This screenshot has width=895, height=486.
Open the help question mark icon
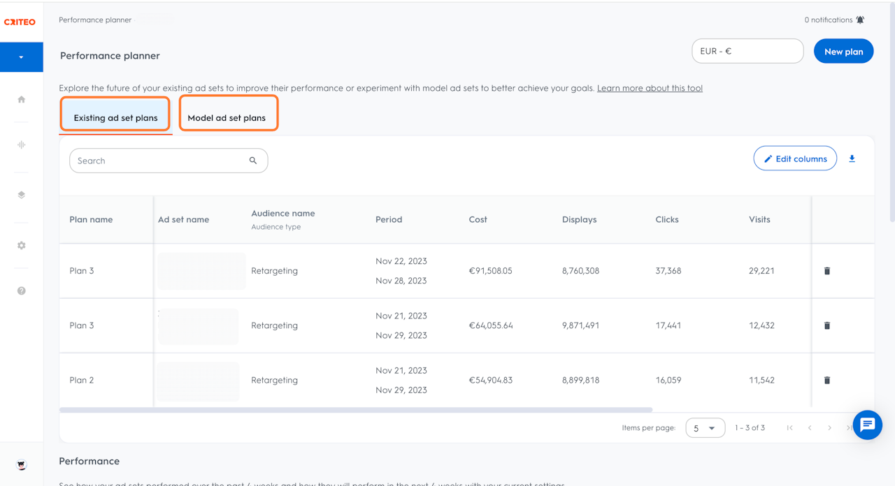[22, 290]
